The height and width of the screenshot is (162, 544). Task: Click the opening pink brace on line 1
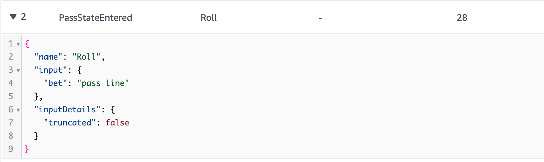27,44
